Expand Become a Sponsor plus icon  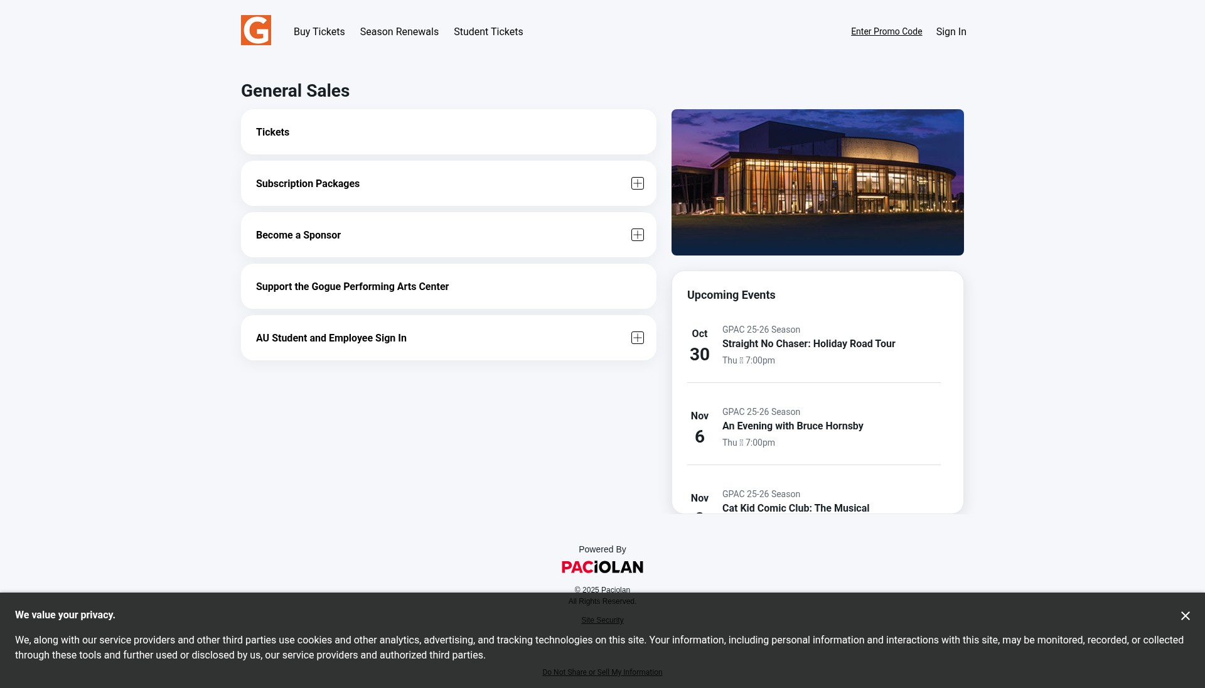[x=638, y=235]
